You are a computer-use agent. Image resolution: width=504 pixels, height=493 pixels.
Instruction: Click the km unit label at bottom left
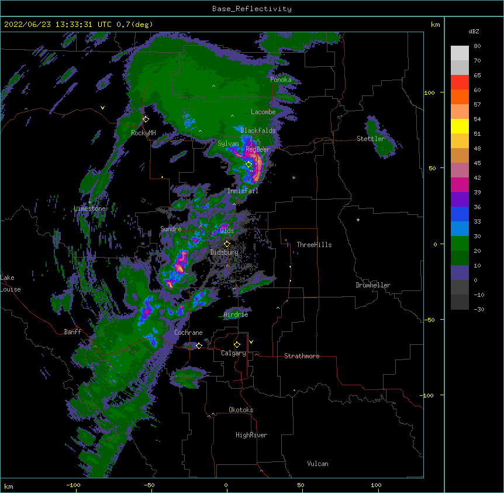(9, 486)
